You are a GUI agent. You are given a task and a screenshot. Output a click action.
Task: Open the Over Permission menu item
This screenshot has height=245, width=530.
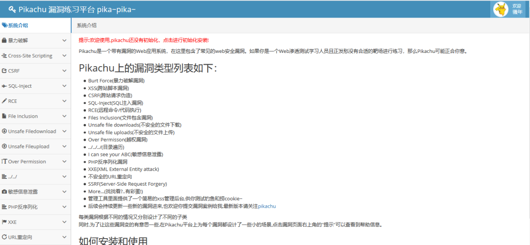pyautogui.click(x=35, y=161)
